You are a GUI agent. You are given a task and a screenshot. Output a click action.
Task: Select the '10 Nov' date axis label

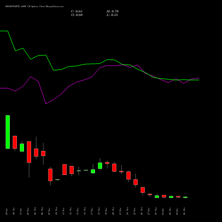pos(56,211)
